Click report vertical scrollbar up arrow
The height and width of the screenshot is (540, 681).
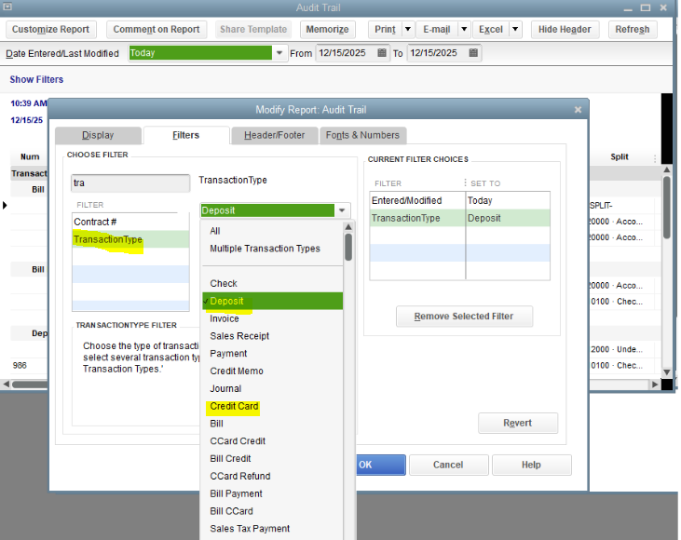[667, 169]
